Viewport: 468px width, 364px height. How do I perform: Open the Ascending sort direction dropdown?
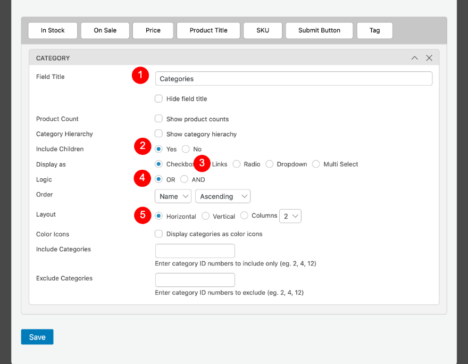pyautogui.click(x=223, y=196)
